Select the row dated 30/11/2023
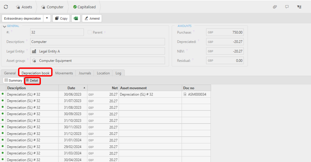 tap(105, 127)
